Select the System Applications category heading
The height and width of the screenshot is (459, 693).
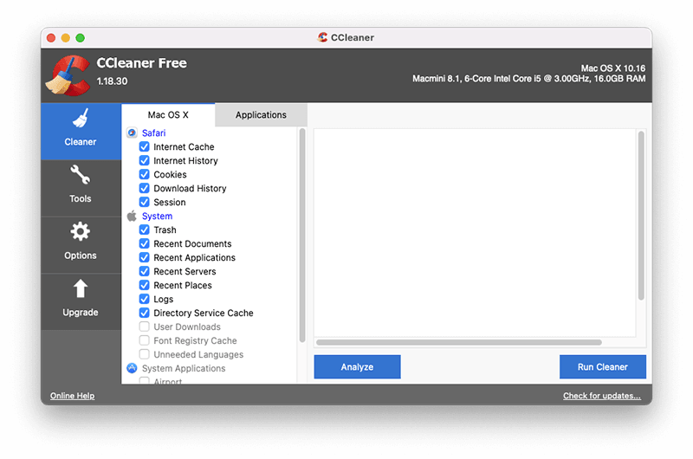pos(184,368)
